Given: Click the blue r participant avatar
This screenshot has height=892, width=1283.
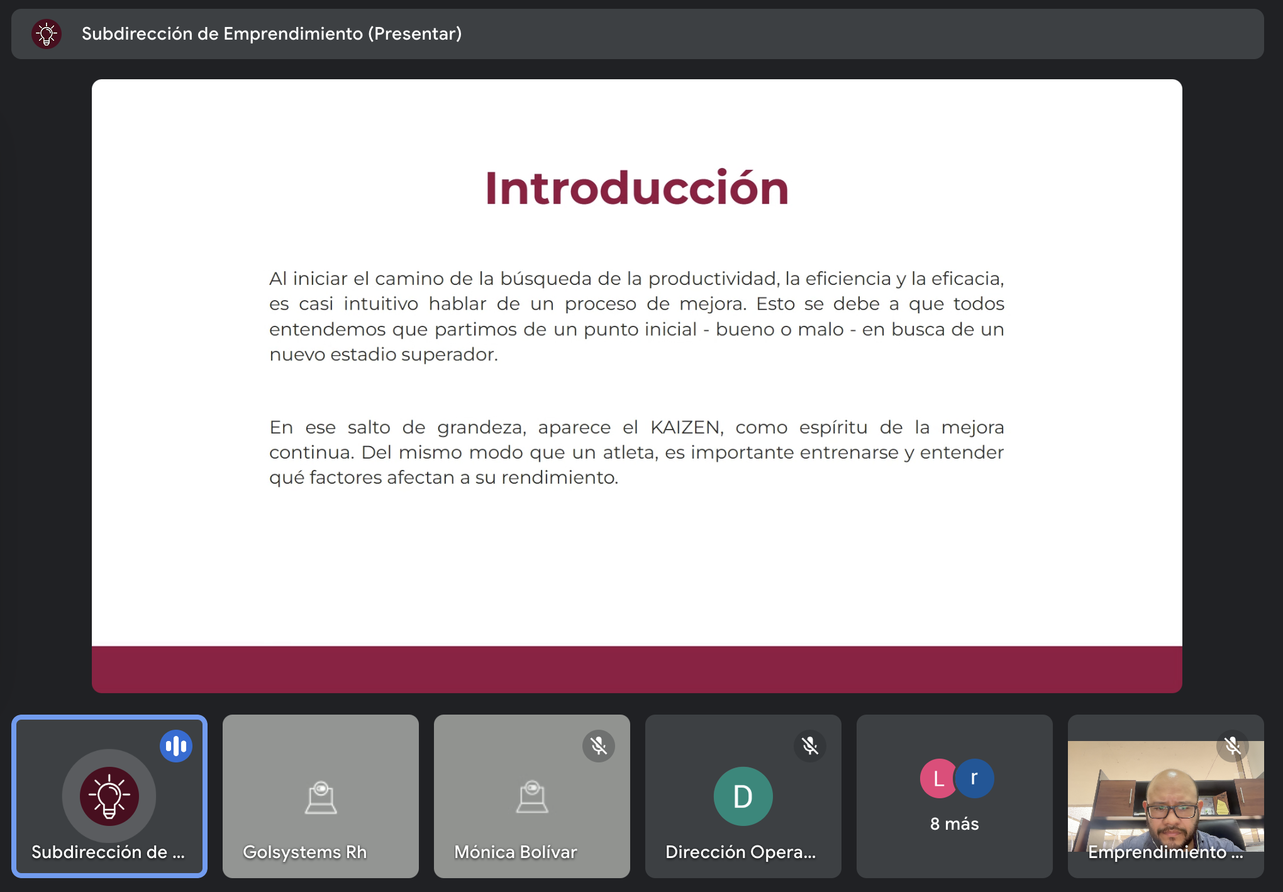Looking at the screenshot, I should 975,779.
